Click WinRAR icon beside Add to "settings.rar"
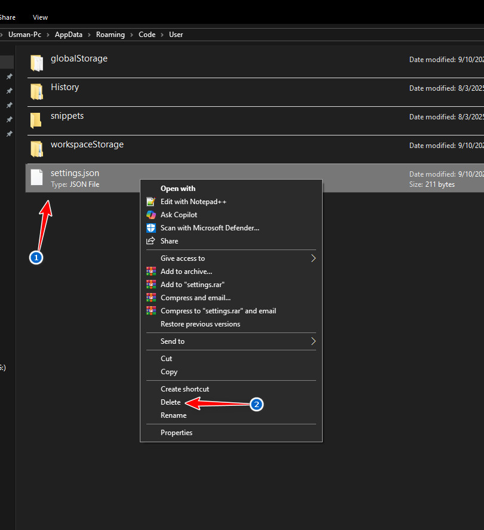Screen dimensions: 484x530 click(x=151, y=285)
